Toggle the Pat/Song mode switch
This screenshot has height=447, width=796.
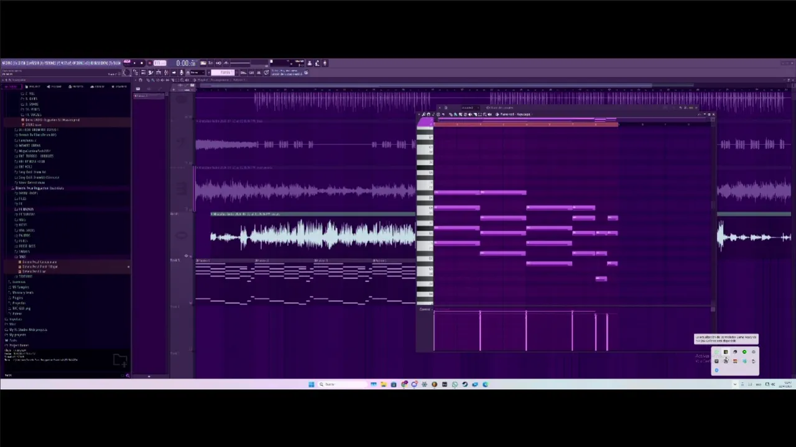127,62
